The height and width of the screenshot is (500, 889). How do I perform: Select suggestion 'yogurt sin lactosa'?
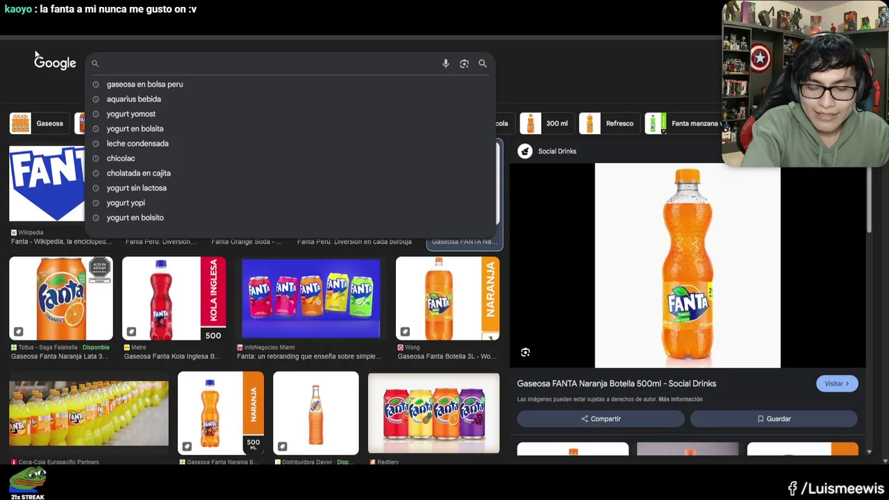click(x=136, y=188)
